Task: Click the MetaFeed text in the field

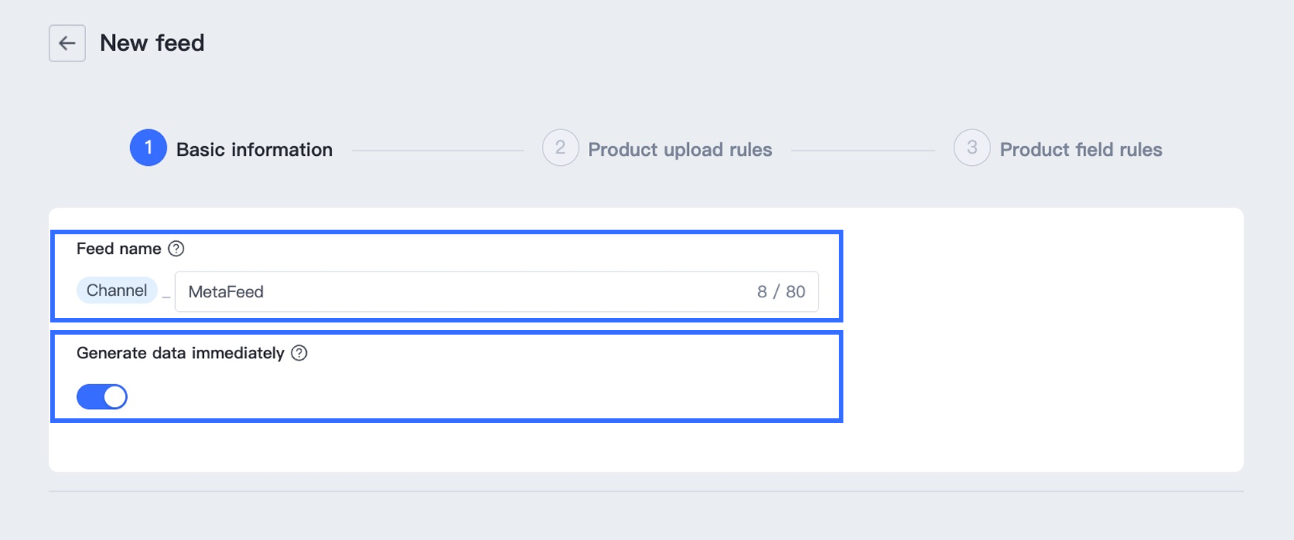Action: [226, 292]
